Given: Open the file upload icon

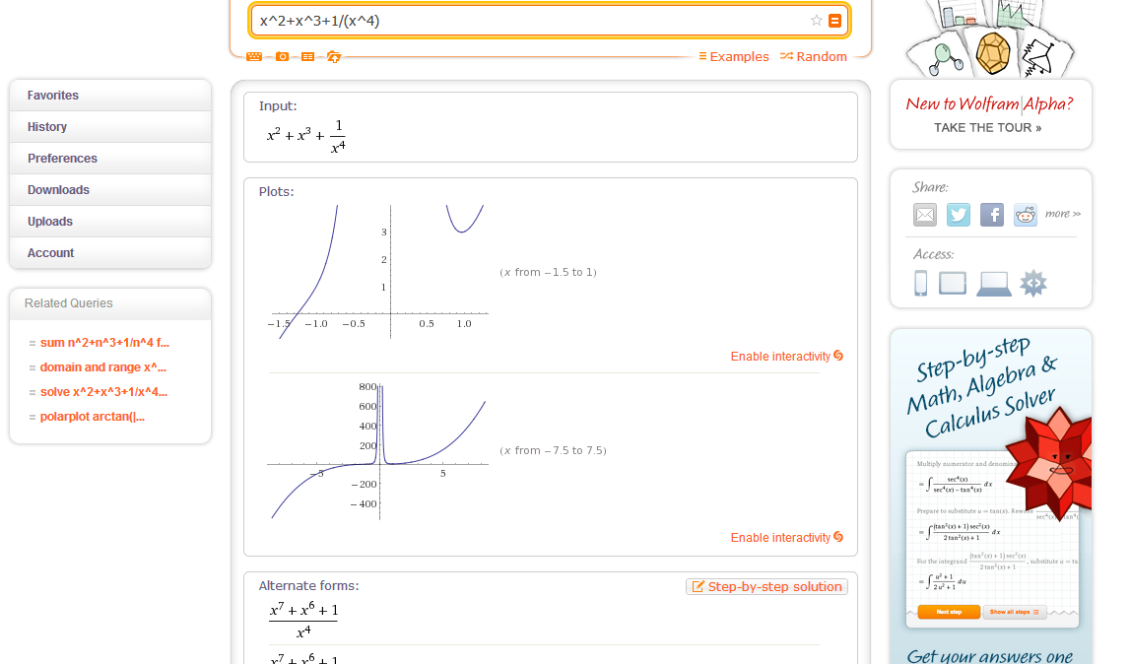Looking at the screenshot, I should [334, 56].
